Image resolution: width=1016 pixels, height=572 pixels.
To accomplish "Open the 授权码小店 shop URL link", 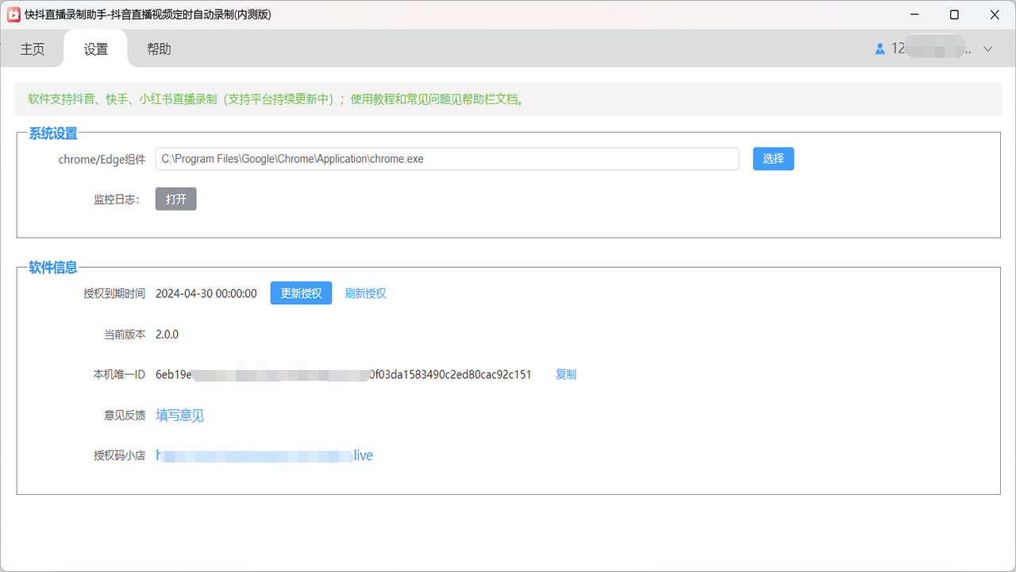I will pos(264,455).
